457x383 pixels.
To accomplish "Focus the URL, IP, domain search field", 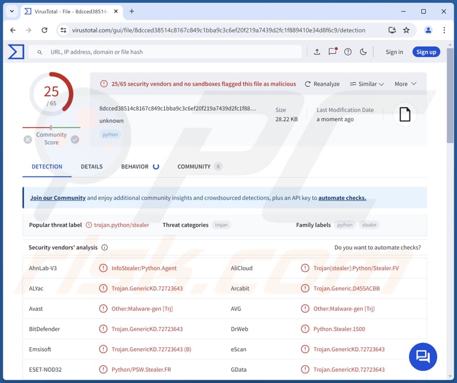I will [x=174, y=52].
